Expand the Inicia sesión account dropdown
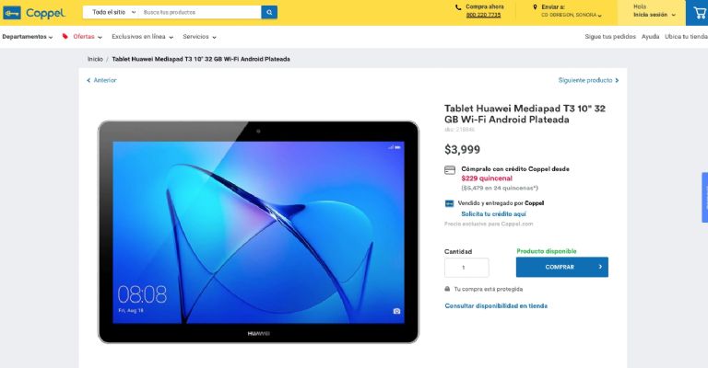The width and height of the screenshot is (708, 368). point(655,15)
